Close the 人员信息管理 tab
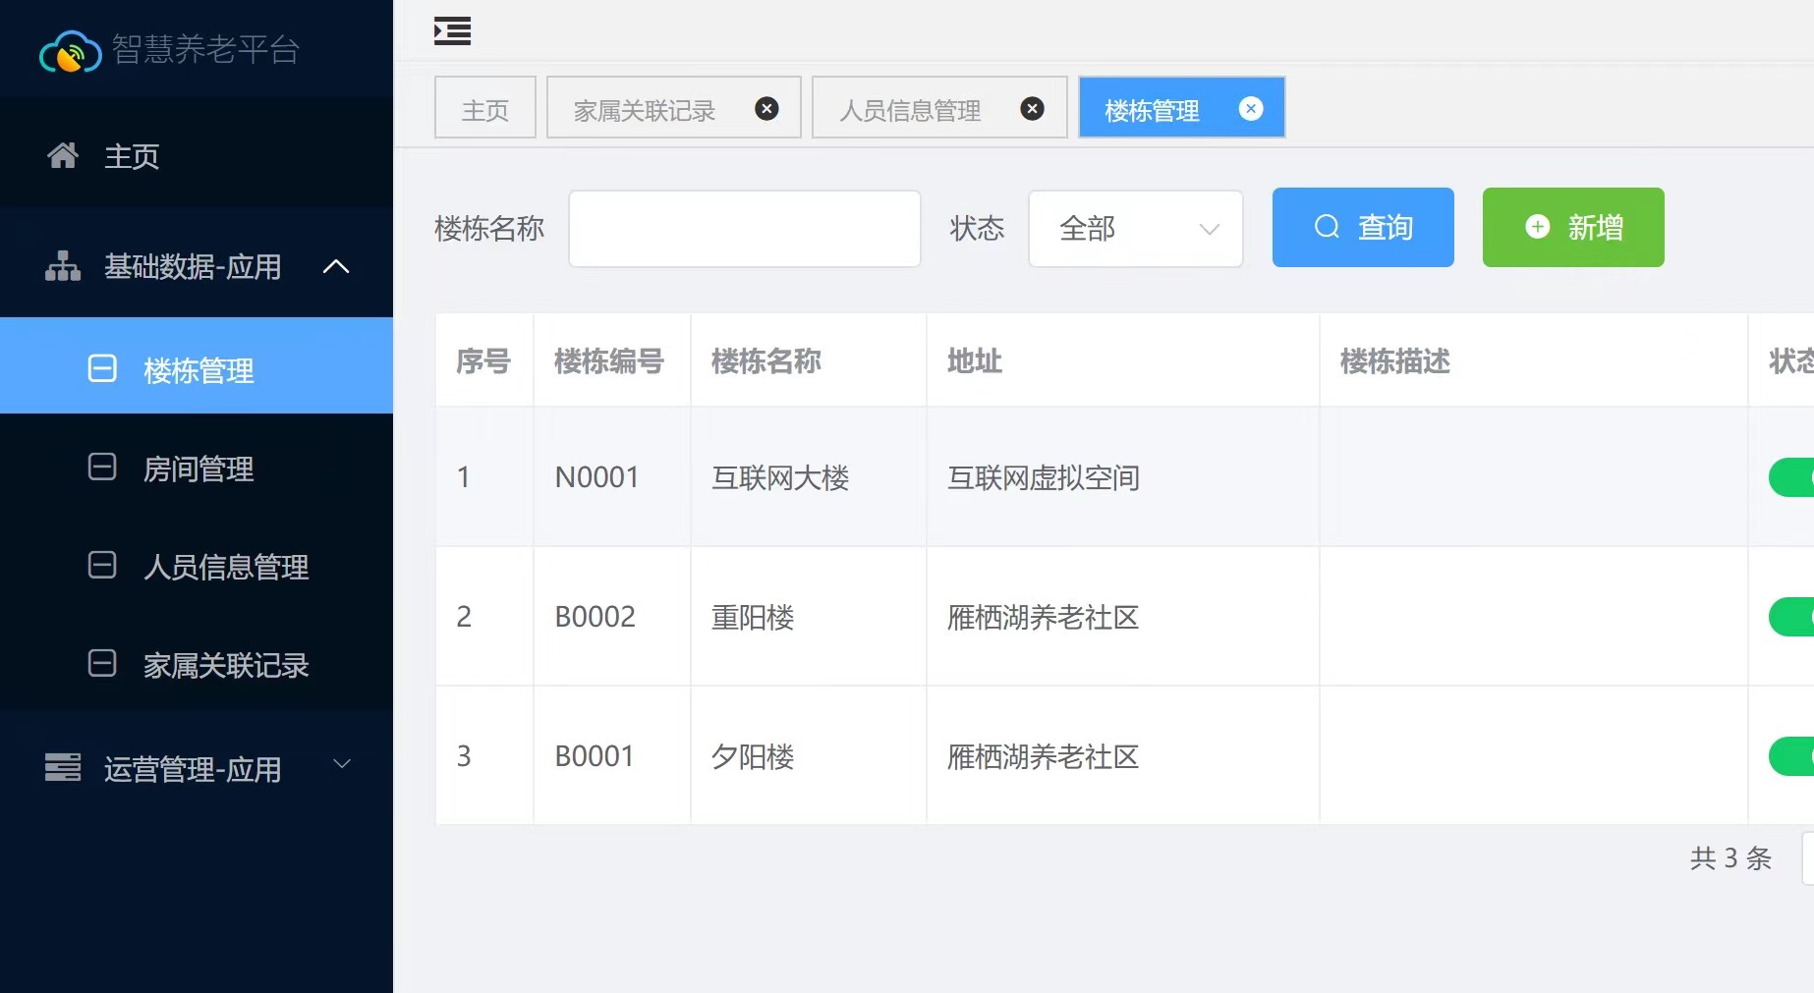The image size is (1814, 993). tap(1032, 109)
